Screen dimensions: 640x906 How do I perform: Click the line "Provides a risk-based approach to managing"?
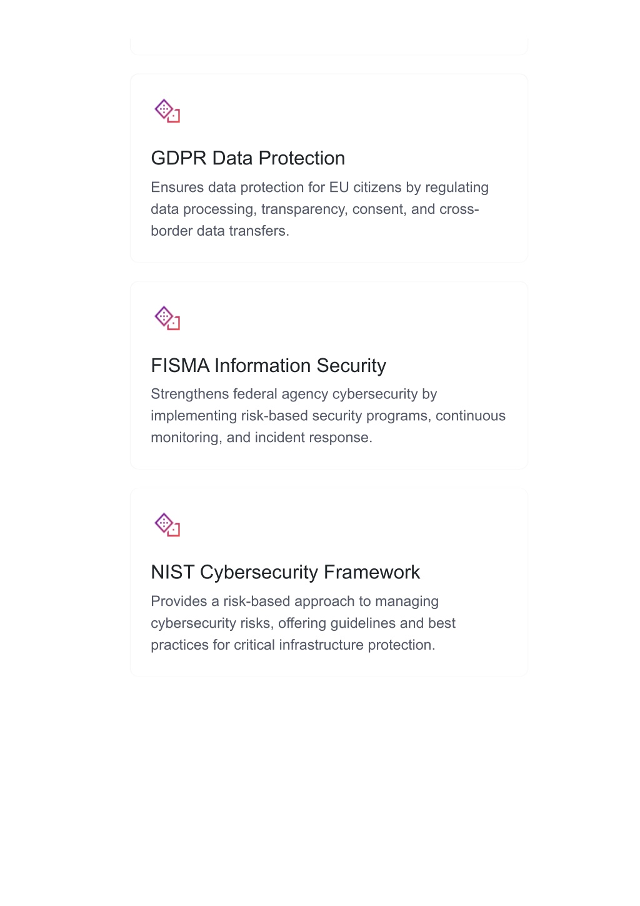coord(295,601)
